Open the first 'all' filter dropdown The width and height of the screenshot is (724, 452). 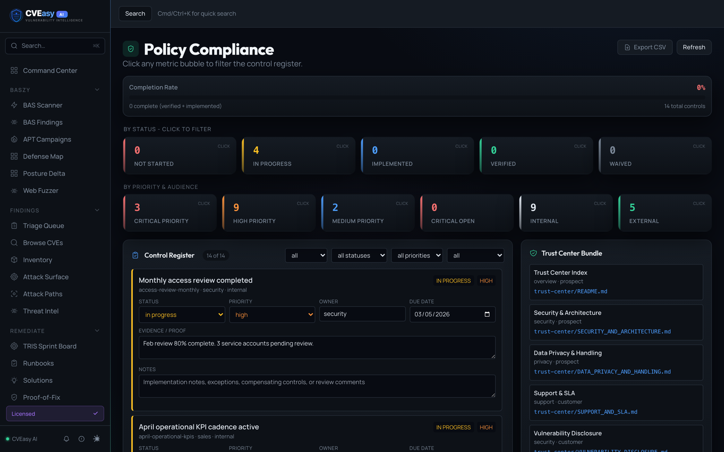pos(306,255)
